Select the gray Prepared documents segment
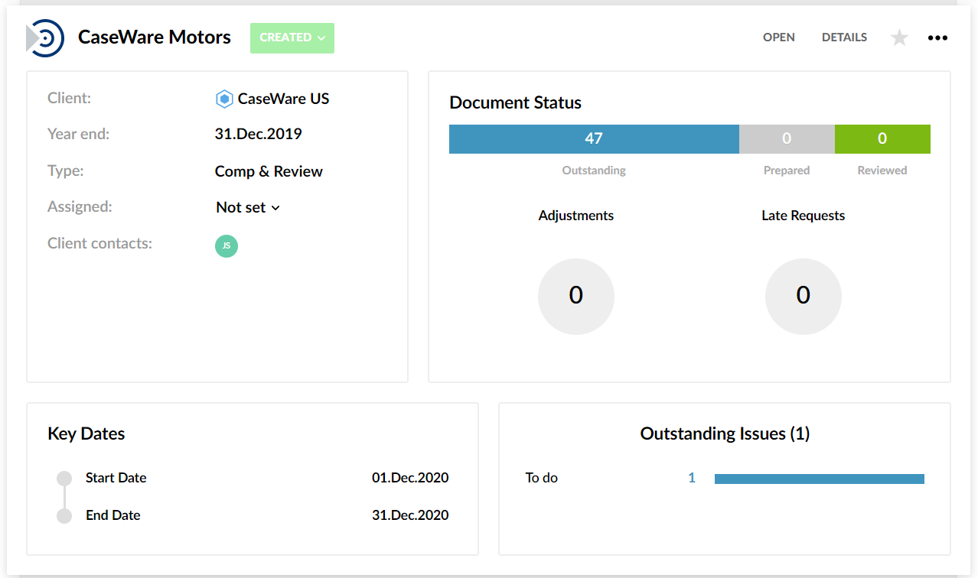Screen dimensions: 978x578 tap(786, 139)
